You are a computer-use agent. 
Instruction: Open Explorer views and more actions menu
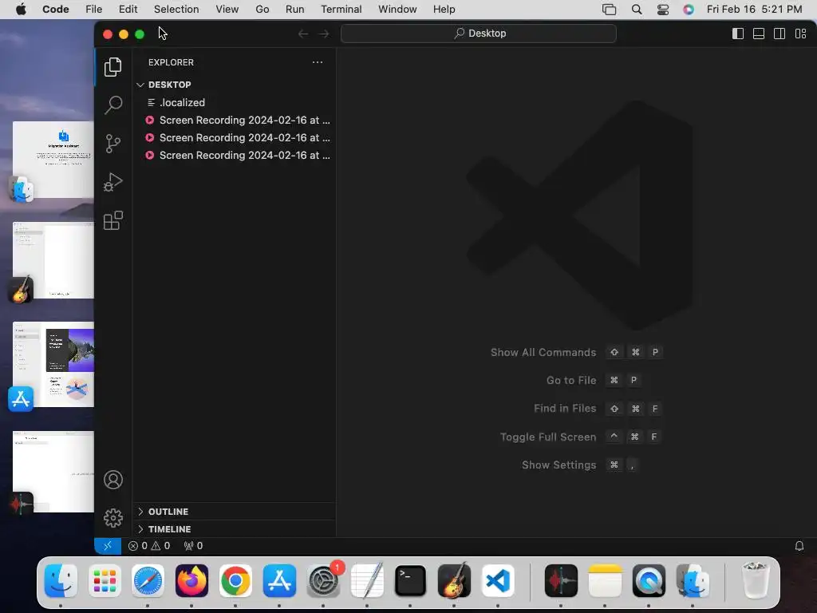tap(318, 62)
